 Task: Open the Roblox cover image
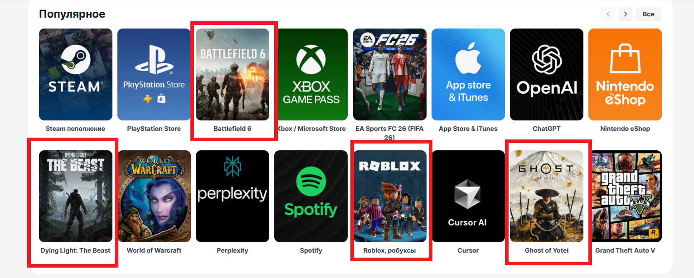pyautogui.click(x=390, y=196)
